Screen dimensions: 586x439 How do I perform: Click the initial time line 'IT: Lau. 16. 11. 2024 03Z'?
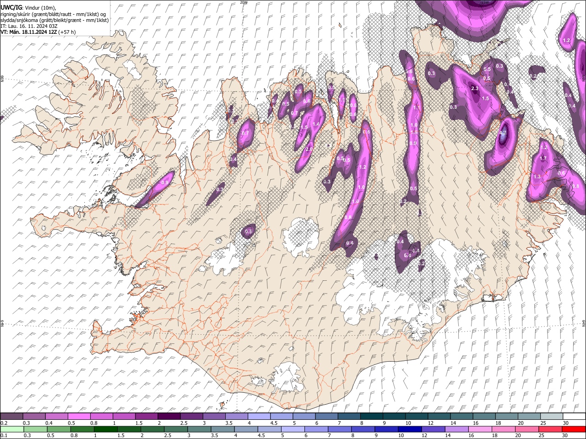point(29,26)
